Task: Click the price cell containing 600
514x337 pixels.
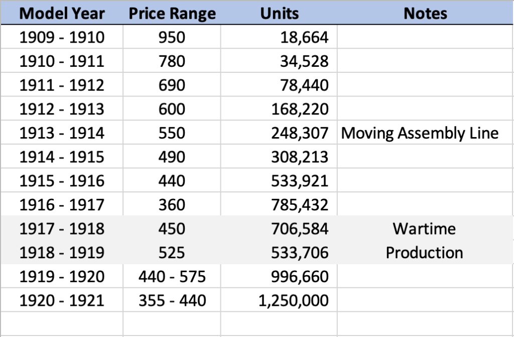Action: point(172,109)
